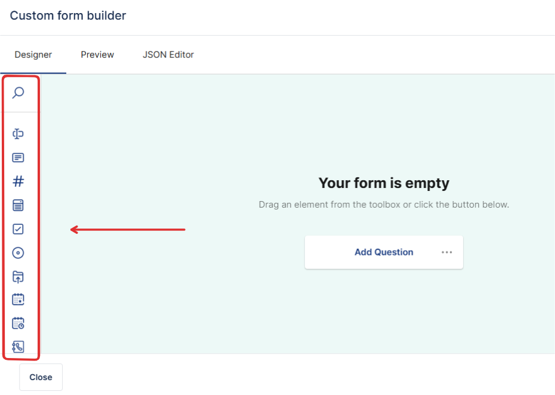Pick the checkbox question element icon
This screenshot has width=555, height=395.
tap(18, 229)
